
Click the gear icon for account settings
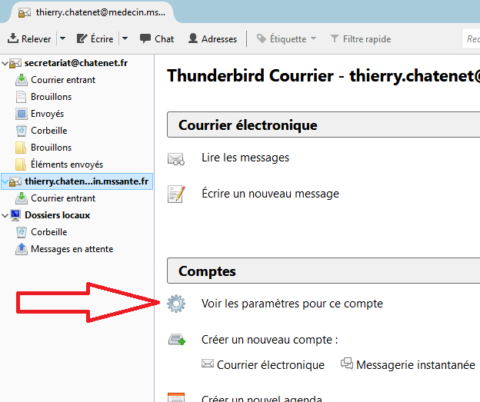click(x=176, y=304)
